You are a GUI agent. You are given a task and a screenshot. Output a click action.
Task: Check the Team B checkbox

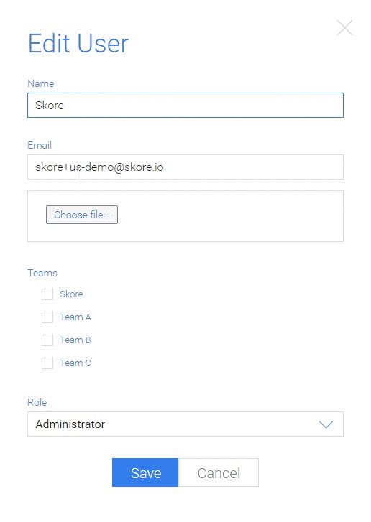pos(47,340)
